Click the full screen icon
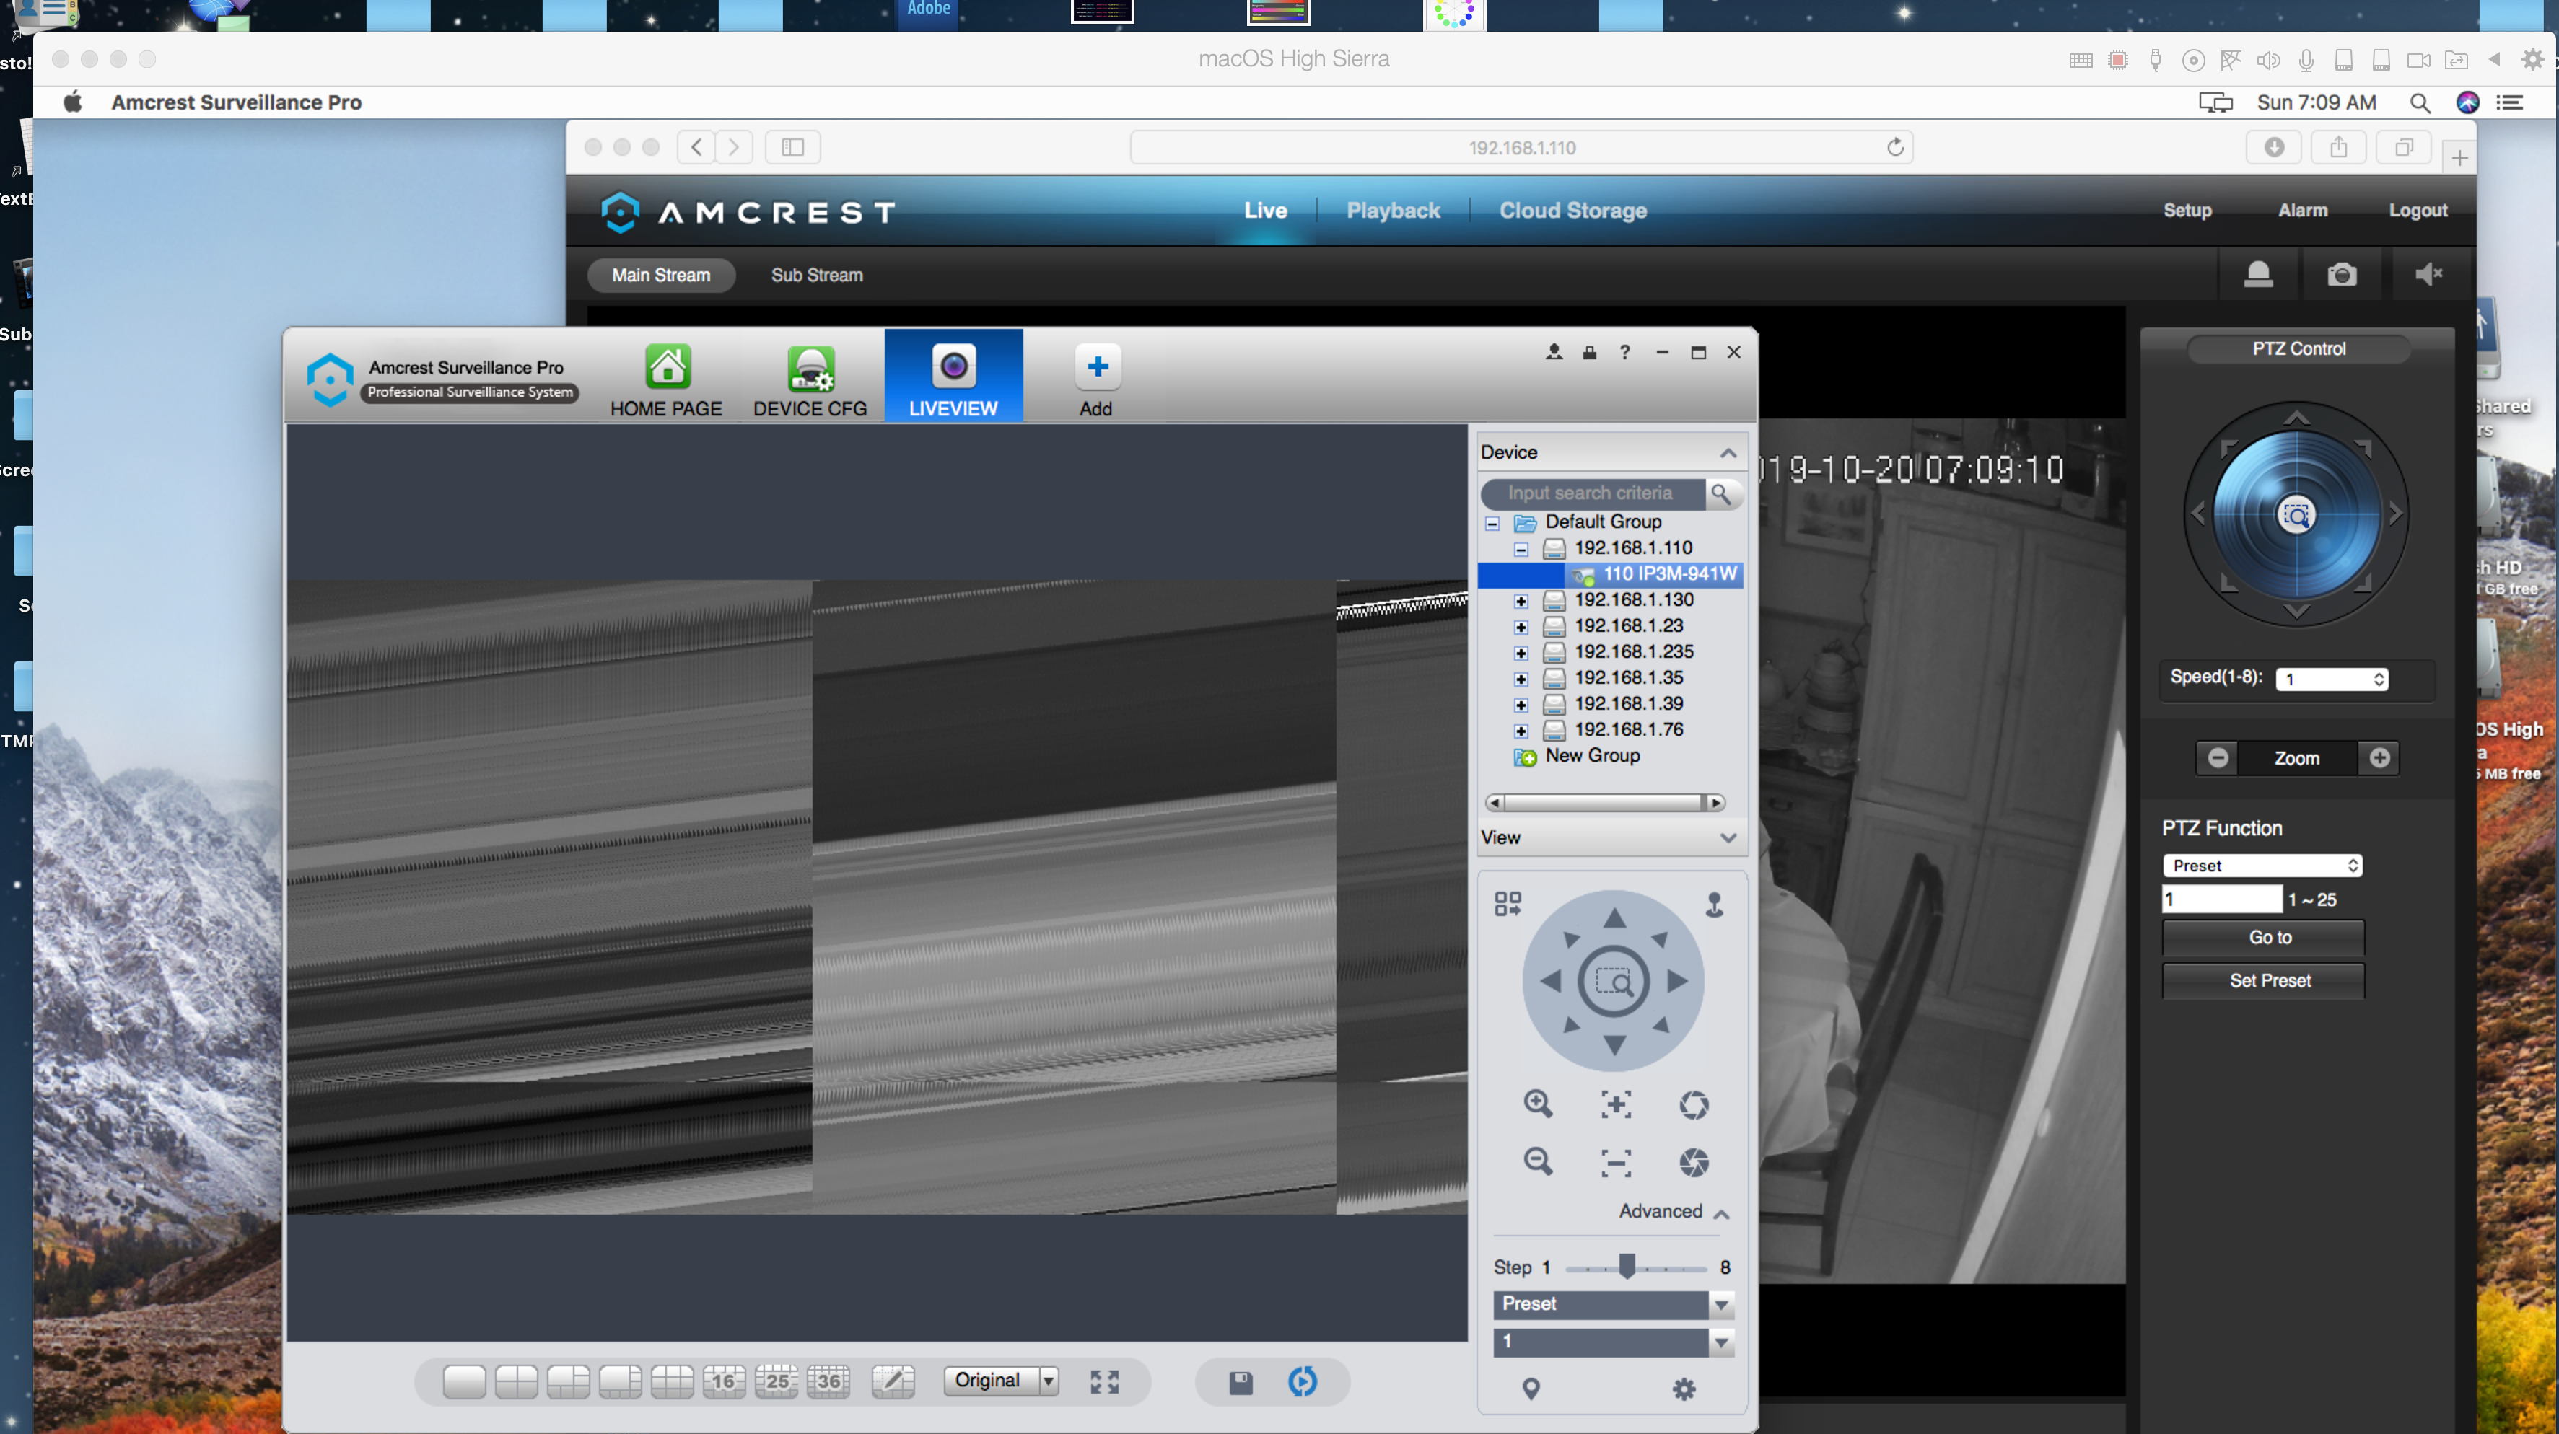 point(1103,1381)
